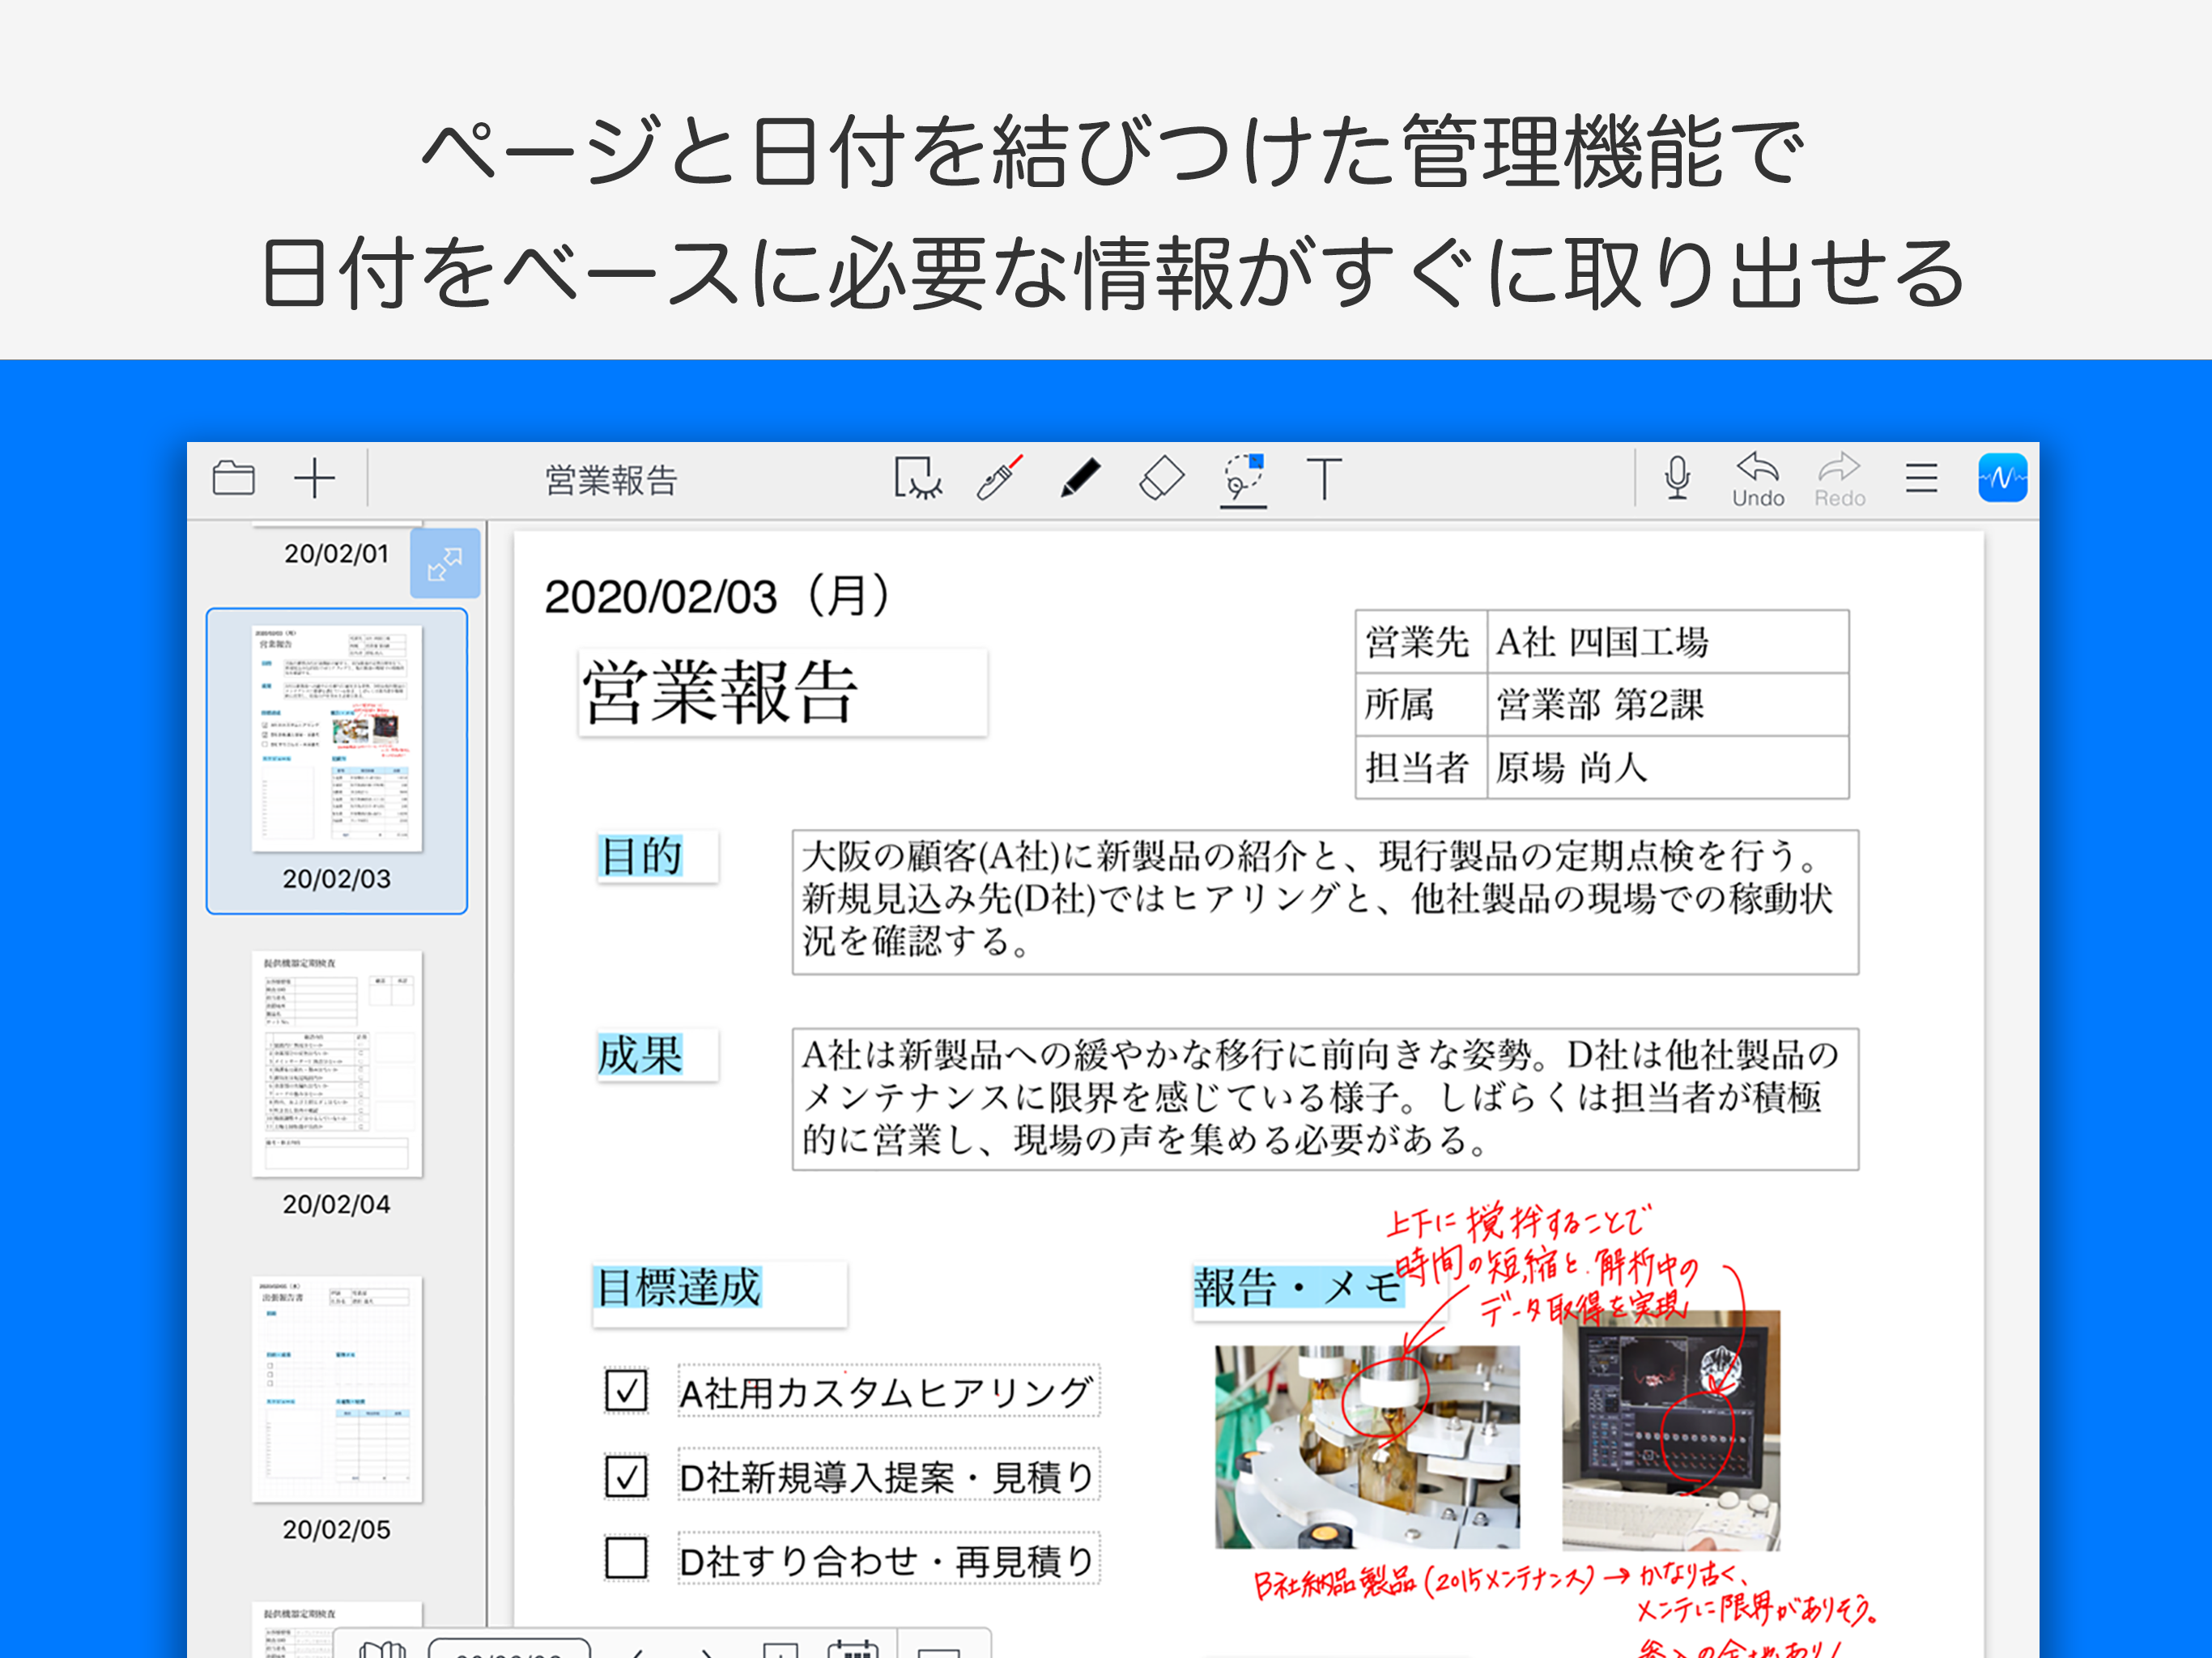Image resolution: width=2212 pixels, height=1658 pixels.
Task: Uncheck the A社用カスタムヒアリング checkbox
Action: click(x=626, y=1391)
